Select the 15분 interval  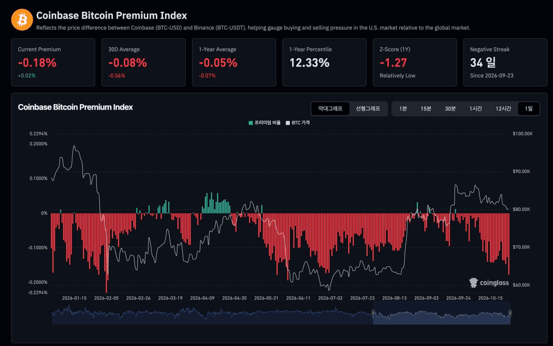pyautogui.click(x=426, y=109)
